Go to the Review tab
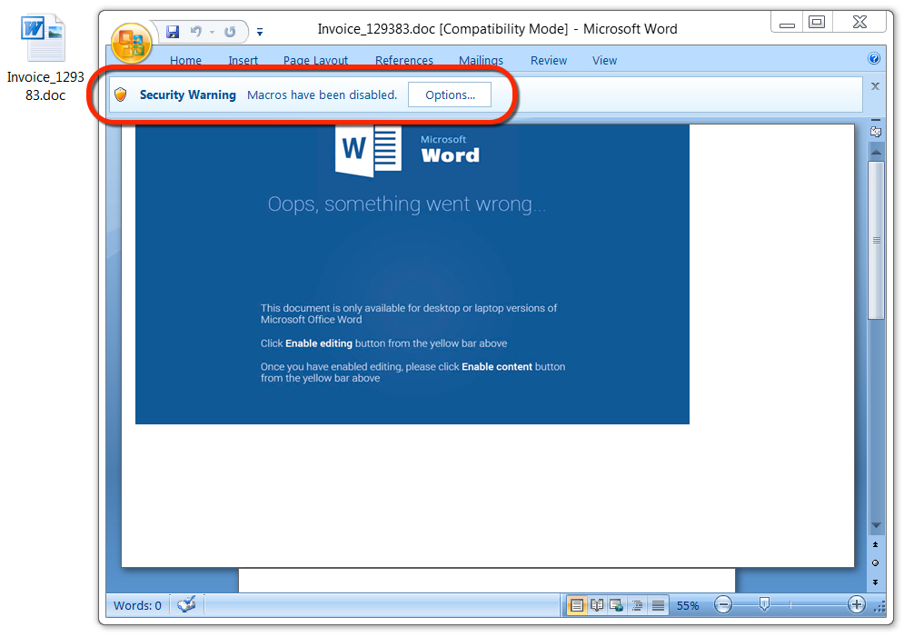 [548, 61]
